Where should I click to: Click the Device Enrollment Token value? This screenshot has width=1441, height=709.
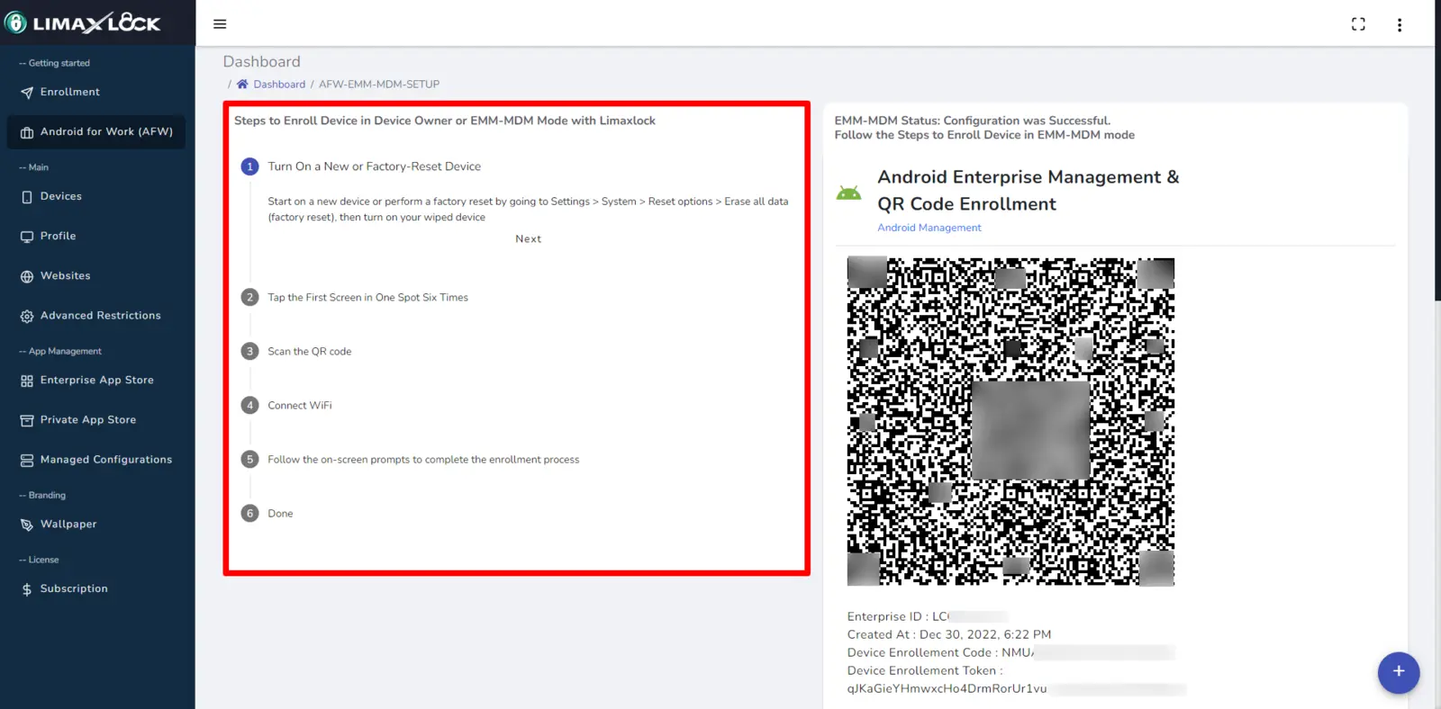coord(1017,688)
